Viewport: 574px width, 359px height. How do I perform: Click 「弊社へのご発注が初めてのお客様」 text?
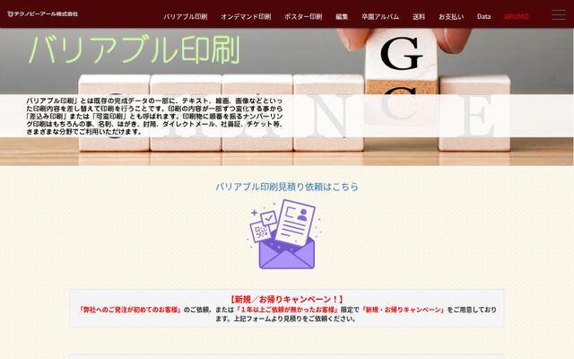coord(130,310)
